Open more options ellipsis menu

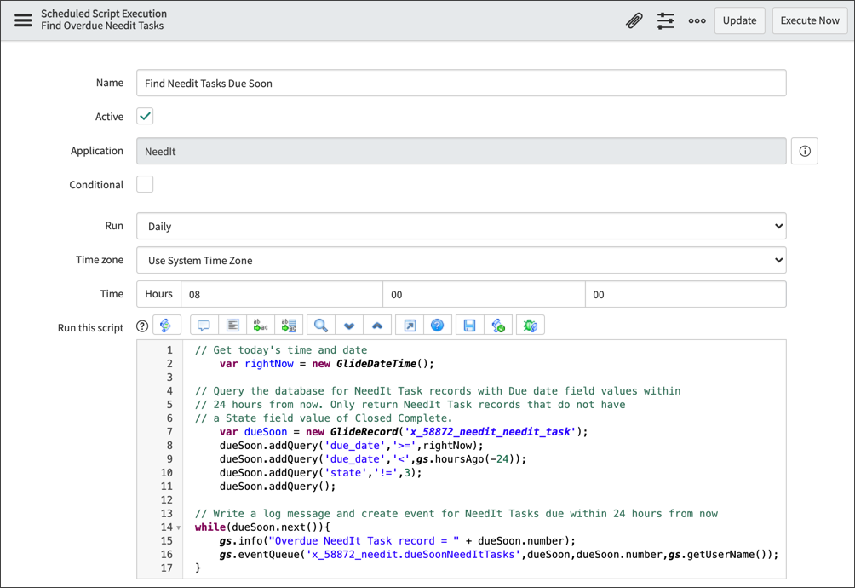click(x=697, y=20)
